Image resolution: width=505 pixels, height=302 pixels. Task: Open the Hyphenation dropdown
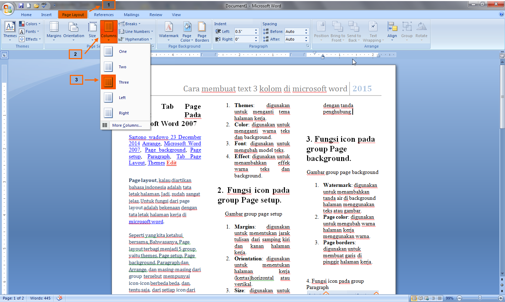[135, 39]
